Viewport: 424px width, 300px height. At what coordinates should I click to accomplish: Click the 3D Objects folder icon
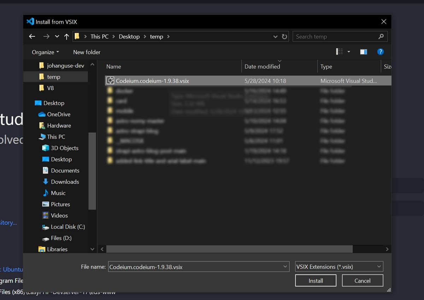pyautogui.click(x=46, y=148)
